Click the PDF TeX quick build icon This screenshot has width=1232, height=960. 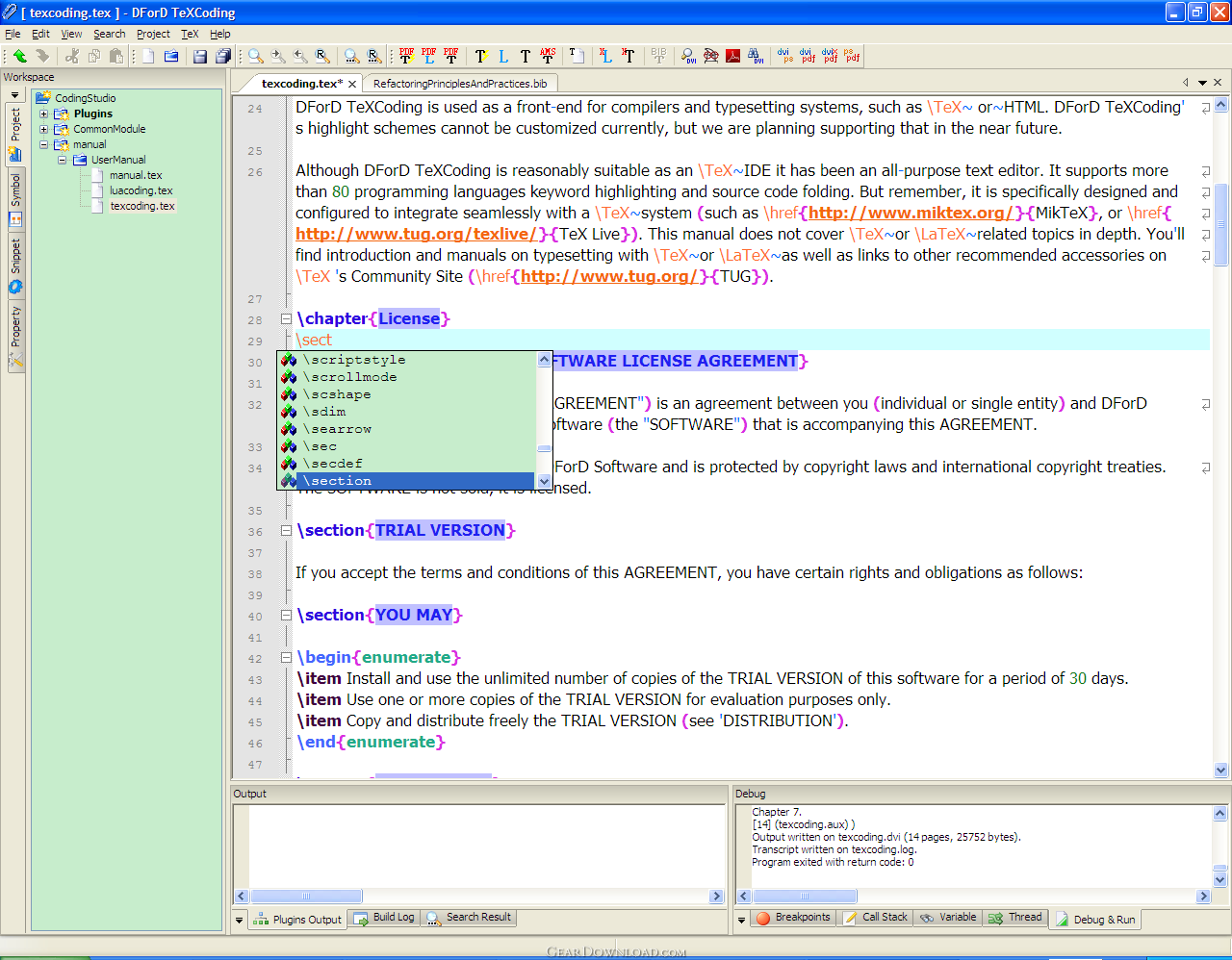(406, 56)
